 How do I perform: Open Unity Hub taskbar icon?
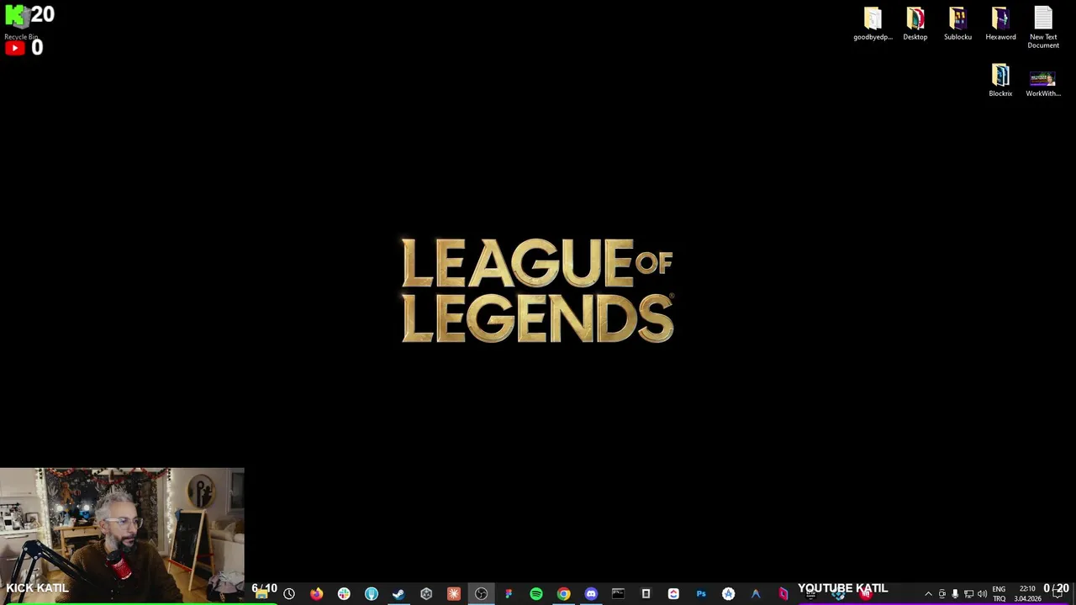pyautogui.click(x=426, y=594)
